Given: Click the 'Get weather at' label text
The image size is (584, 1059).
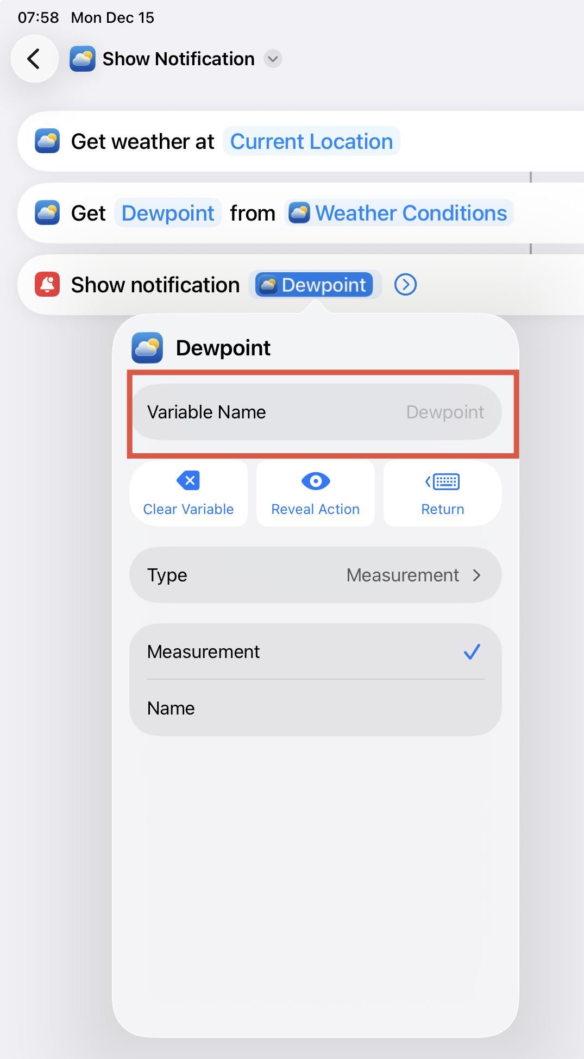Looking at the screenshot, I should (x=143, y=141).
